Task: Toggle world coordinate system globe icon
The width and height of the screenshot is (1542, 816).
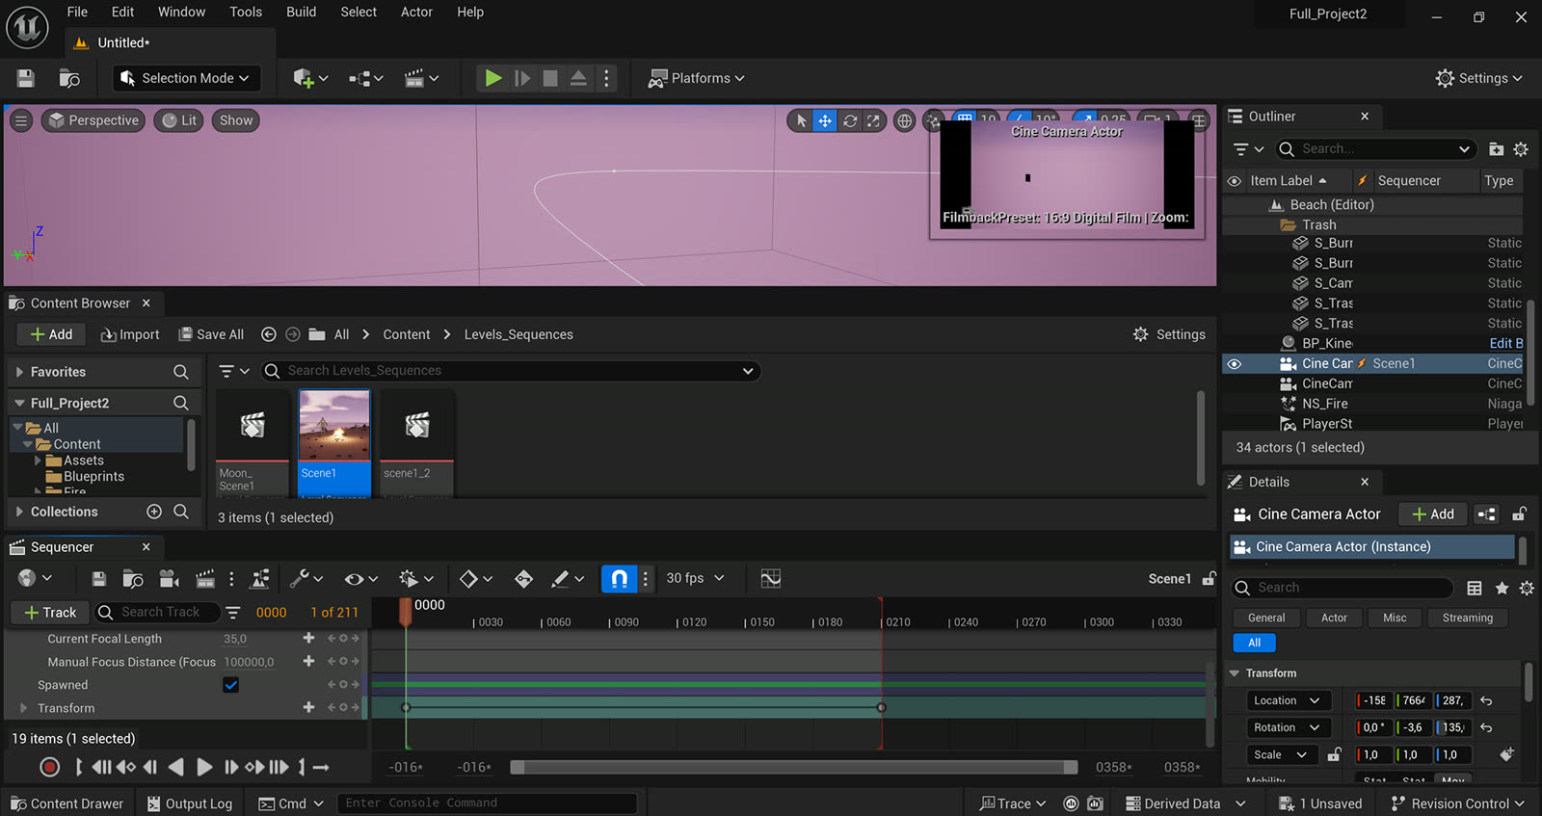Action: (x=904, y=120)
